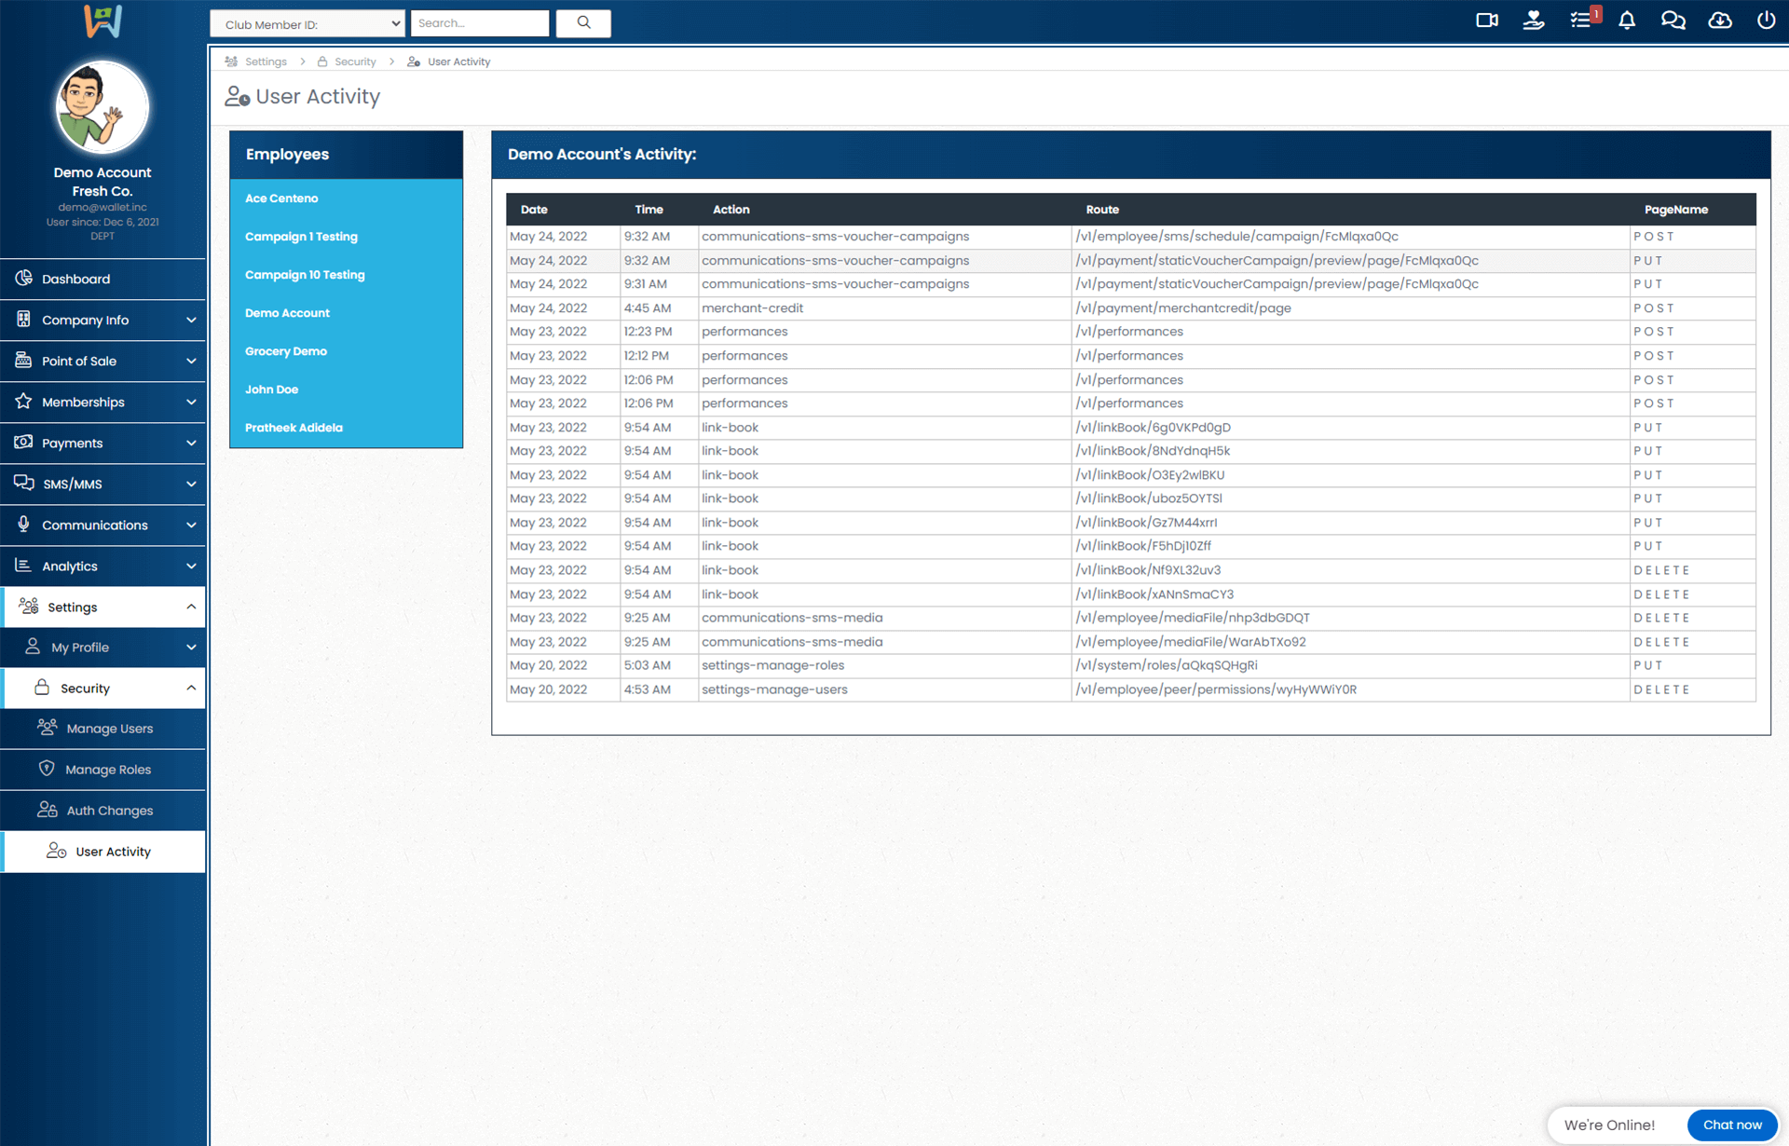The image size is (1789, 1146).
Task: Select employee Pratheek Adidela
Action: pos(294,428)
